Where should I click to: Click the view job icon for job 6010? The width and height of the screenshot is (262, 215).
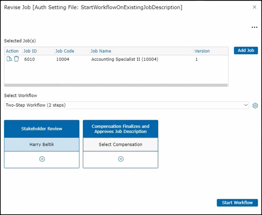tap(9, 59)
